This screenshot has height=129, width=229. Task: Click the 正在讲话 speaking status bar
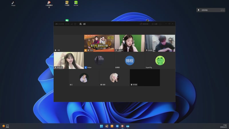click(211, 10)
